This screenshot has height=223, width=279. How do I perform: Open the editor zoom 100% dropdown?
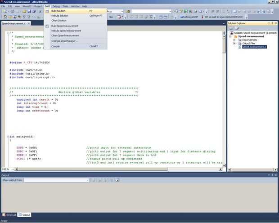pos(13,169)
